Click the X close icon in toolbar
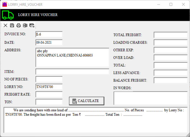190x137 pixels. (5, 25)
